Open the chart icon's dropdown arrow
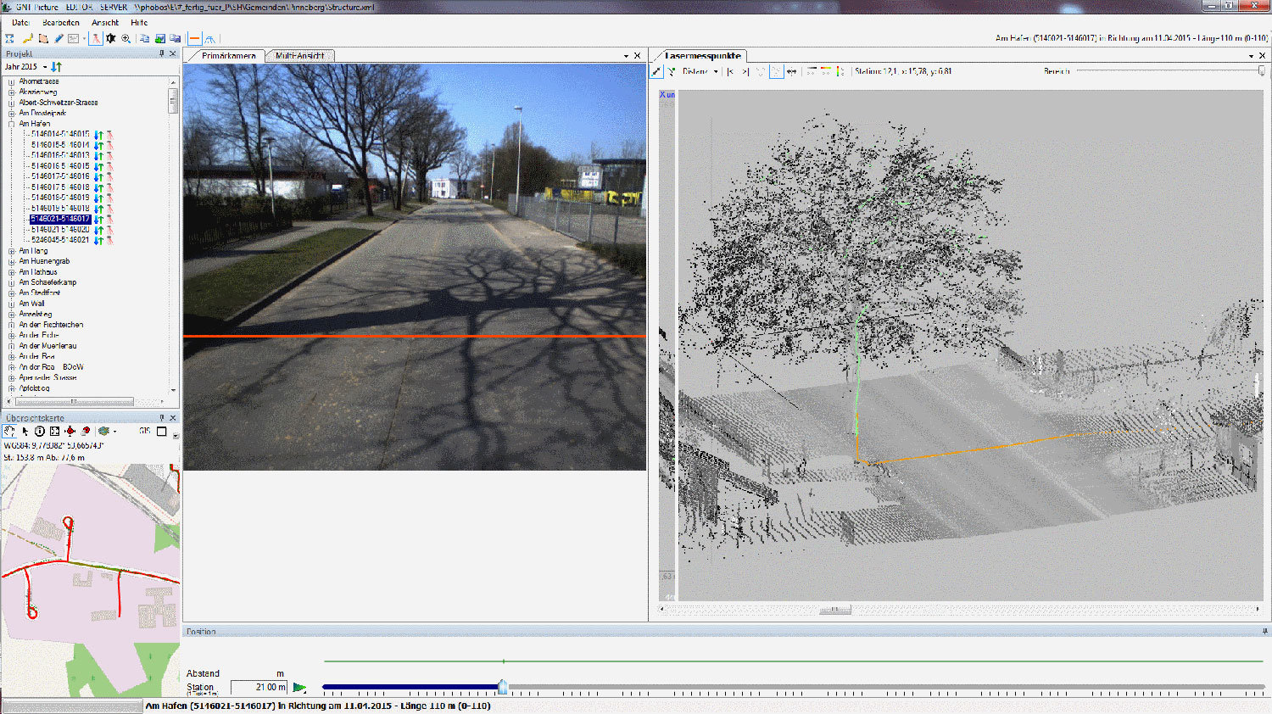Viewport: 1272px width, 714px height. click(x=84, y=39)
